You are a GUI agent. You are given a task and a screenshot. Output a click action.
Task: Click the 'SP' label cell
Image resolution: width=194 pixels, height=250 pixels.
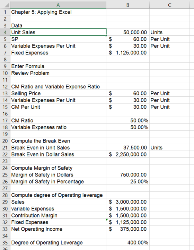pyautogui.click(x=58, y=39)
